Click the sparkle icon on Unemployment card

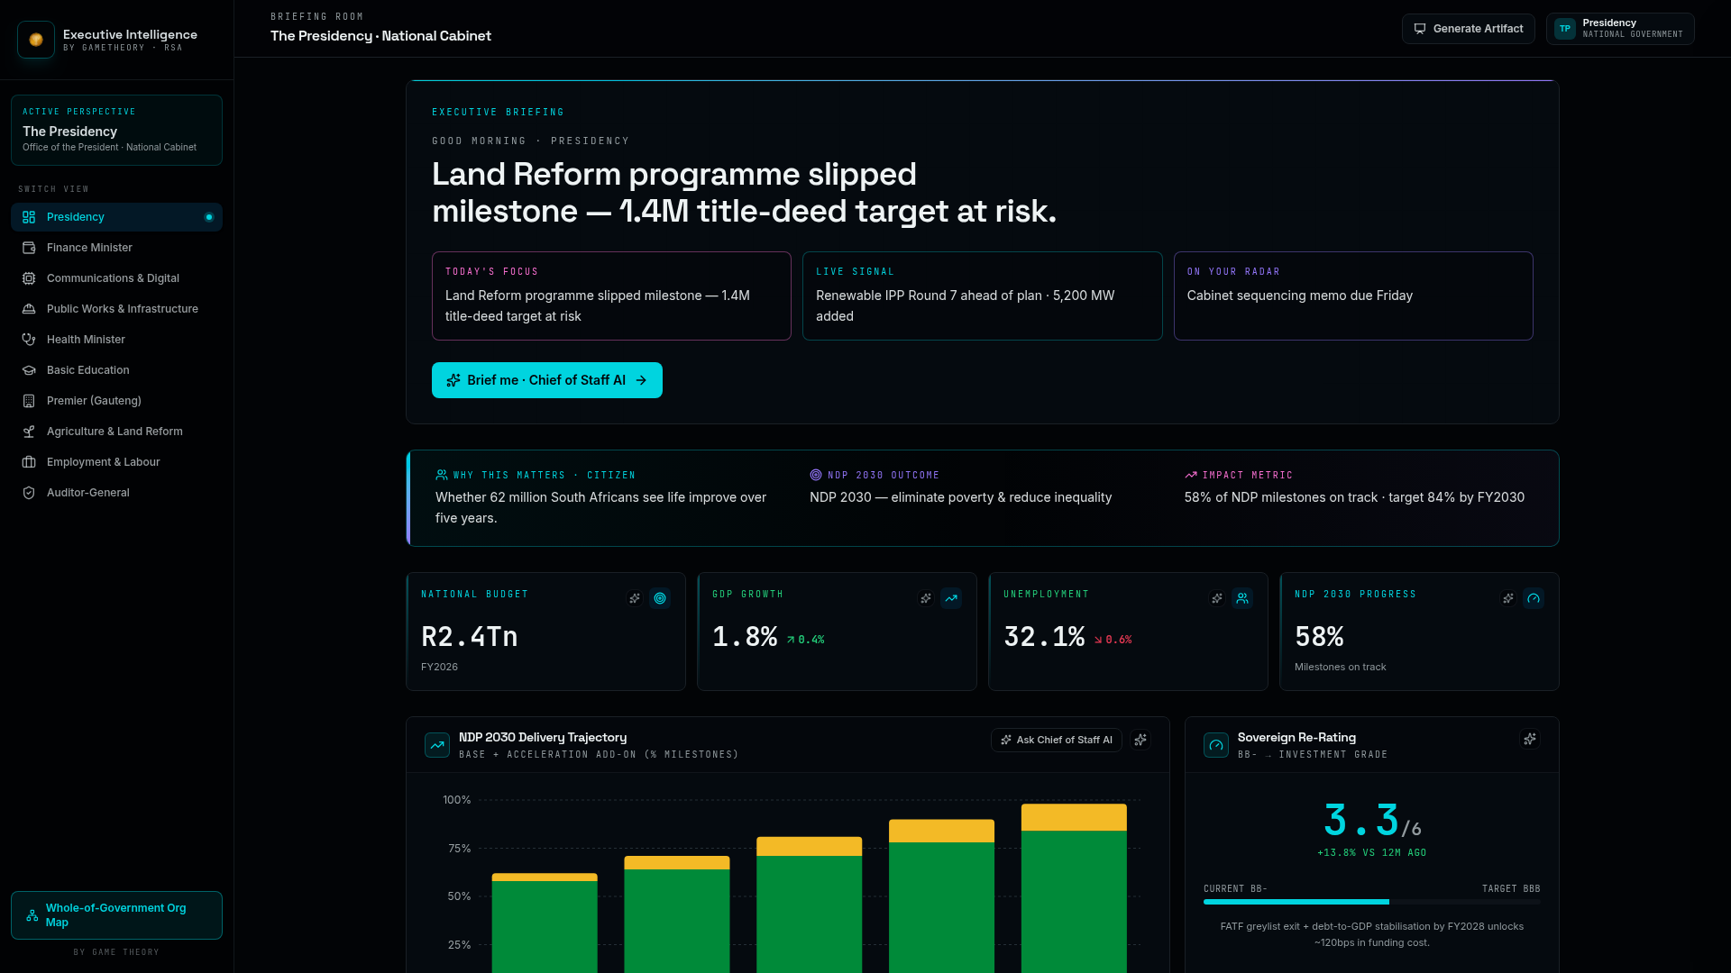(1217, 598)
